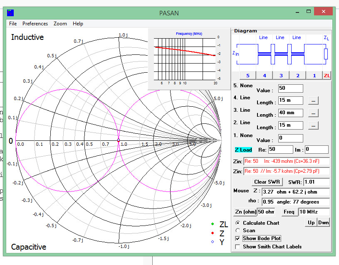Click the series Zin result field

click(x=287, y=161)
